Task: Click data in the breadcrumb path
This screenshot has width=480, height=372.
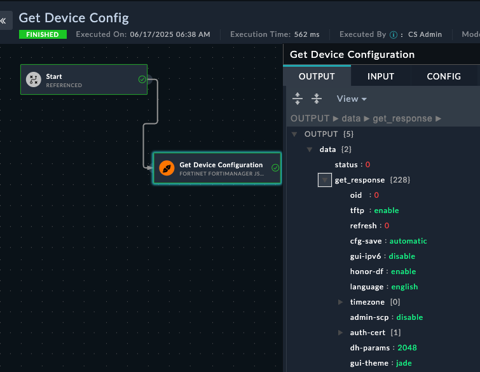Action: pyautogui.click(x=351, y=118)
